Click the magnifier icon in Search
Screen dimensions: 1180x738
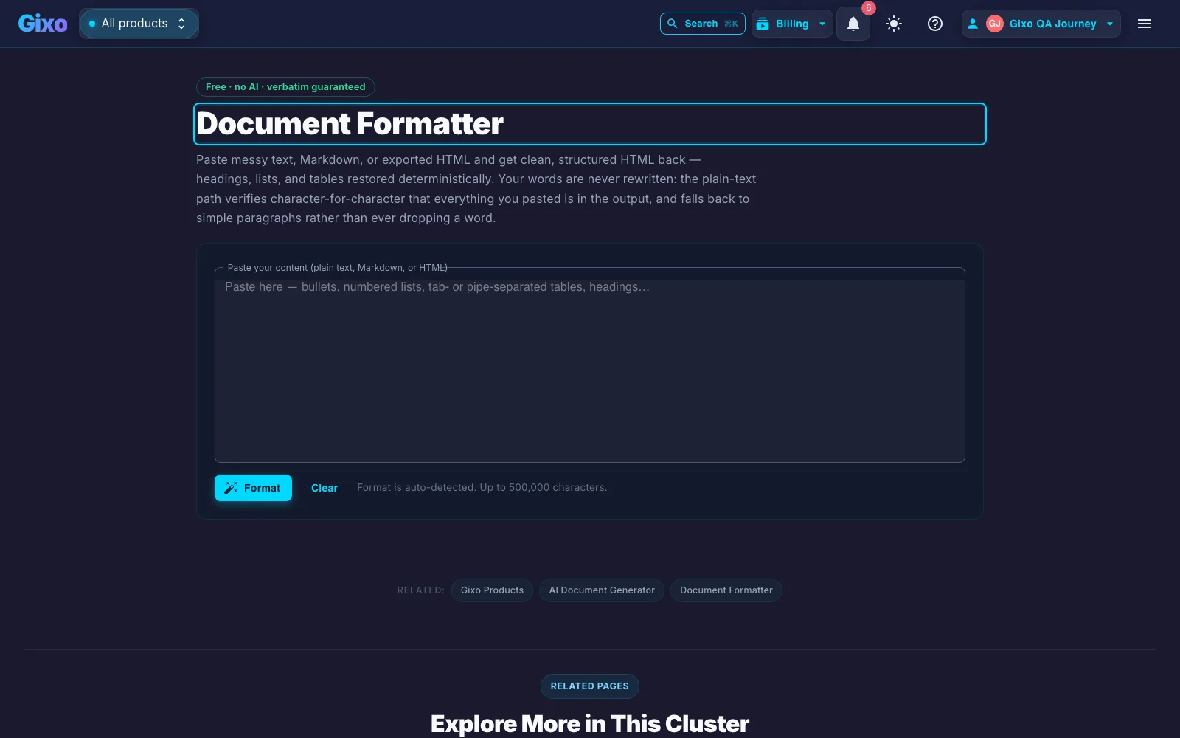tap(672, 24)
